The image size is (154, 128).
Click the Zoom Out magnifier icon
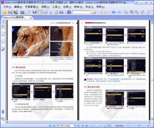pos(137,12)
